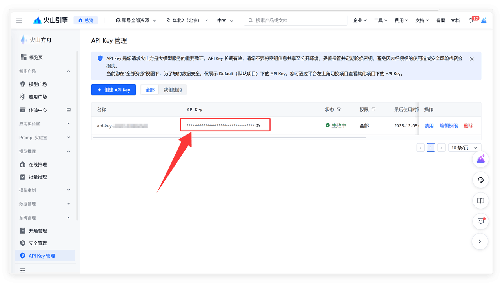Open 文档 in the top navigation
502x283 pixels.
[455, 20]
